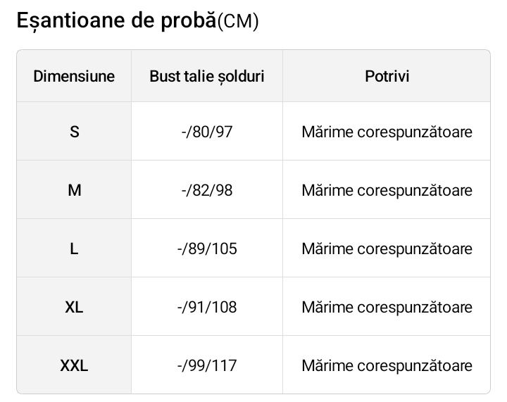
Task: Select 'Mărime corespunzătoare' in the M row
Action: tap(387, 190)
